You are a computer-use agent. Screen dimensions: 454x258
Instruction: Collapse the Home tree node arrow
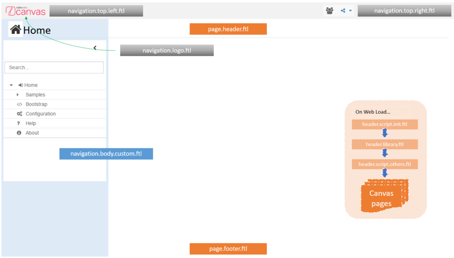[x=11, y=85]
